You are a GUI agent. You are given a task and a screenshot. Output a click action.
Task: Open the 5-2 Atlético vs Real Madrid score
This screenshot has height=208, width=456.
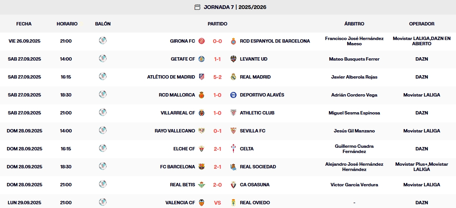pyautogui.click(x=217, y=77)
